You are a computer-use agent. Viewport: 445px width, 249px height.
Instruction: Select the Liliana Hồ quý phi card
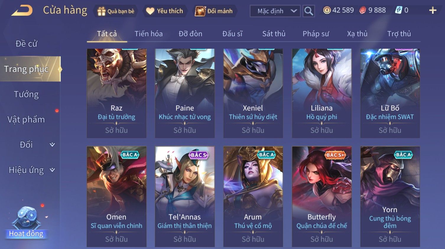[x=322, y=93]
